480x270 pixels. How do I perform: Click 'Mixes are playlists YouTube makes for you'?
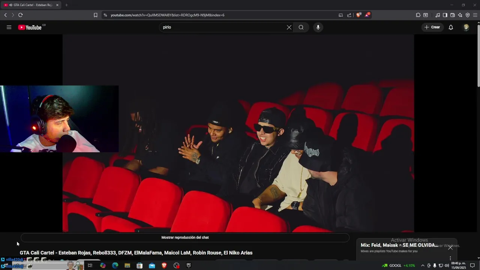tap(389, 251)
